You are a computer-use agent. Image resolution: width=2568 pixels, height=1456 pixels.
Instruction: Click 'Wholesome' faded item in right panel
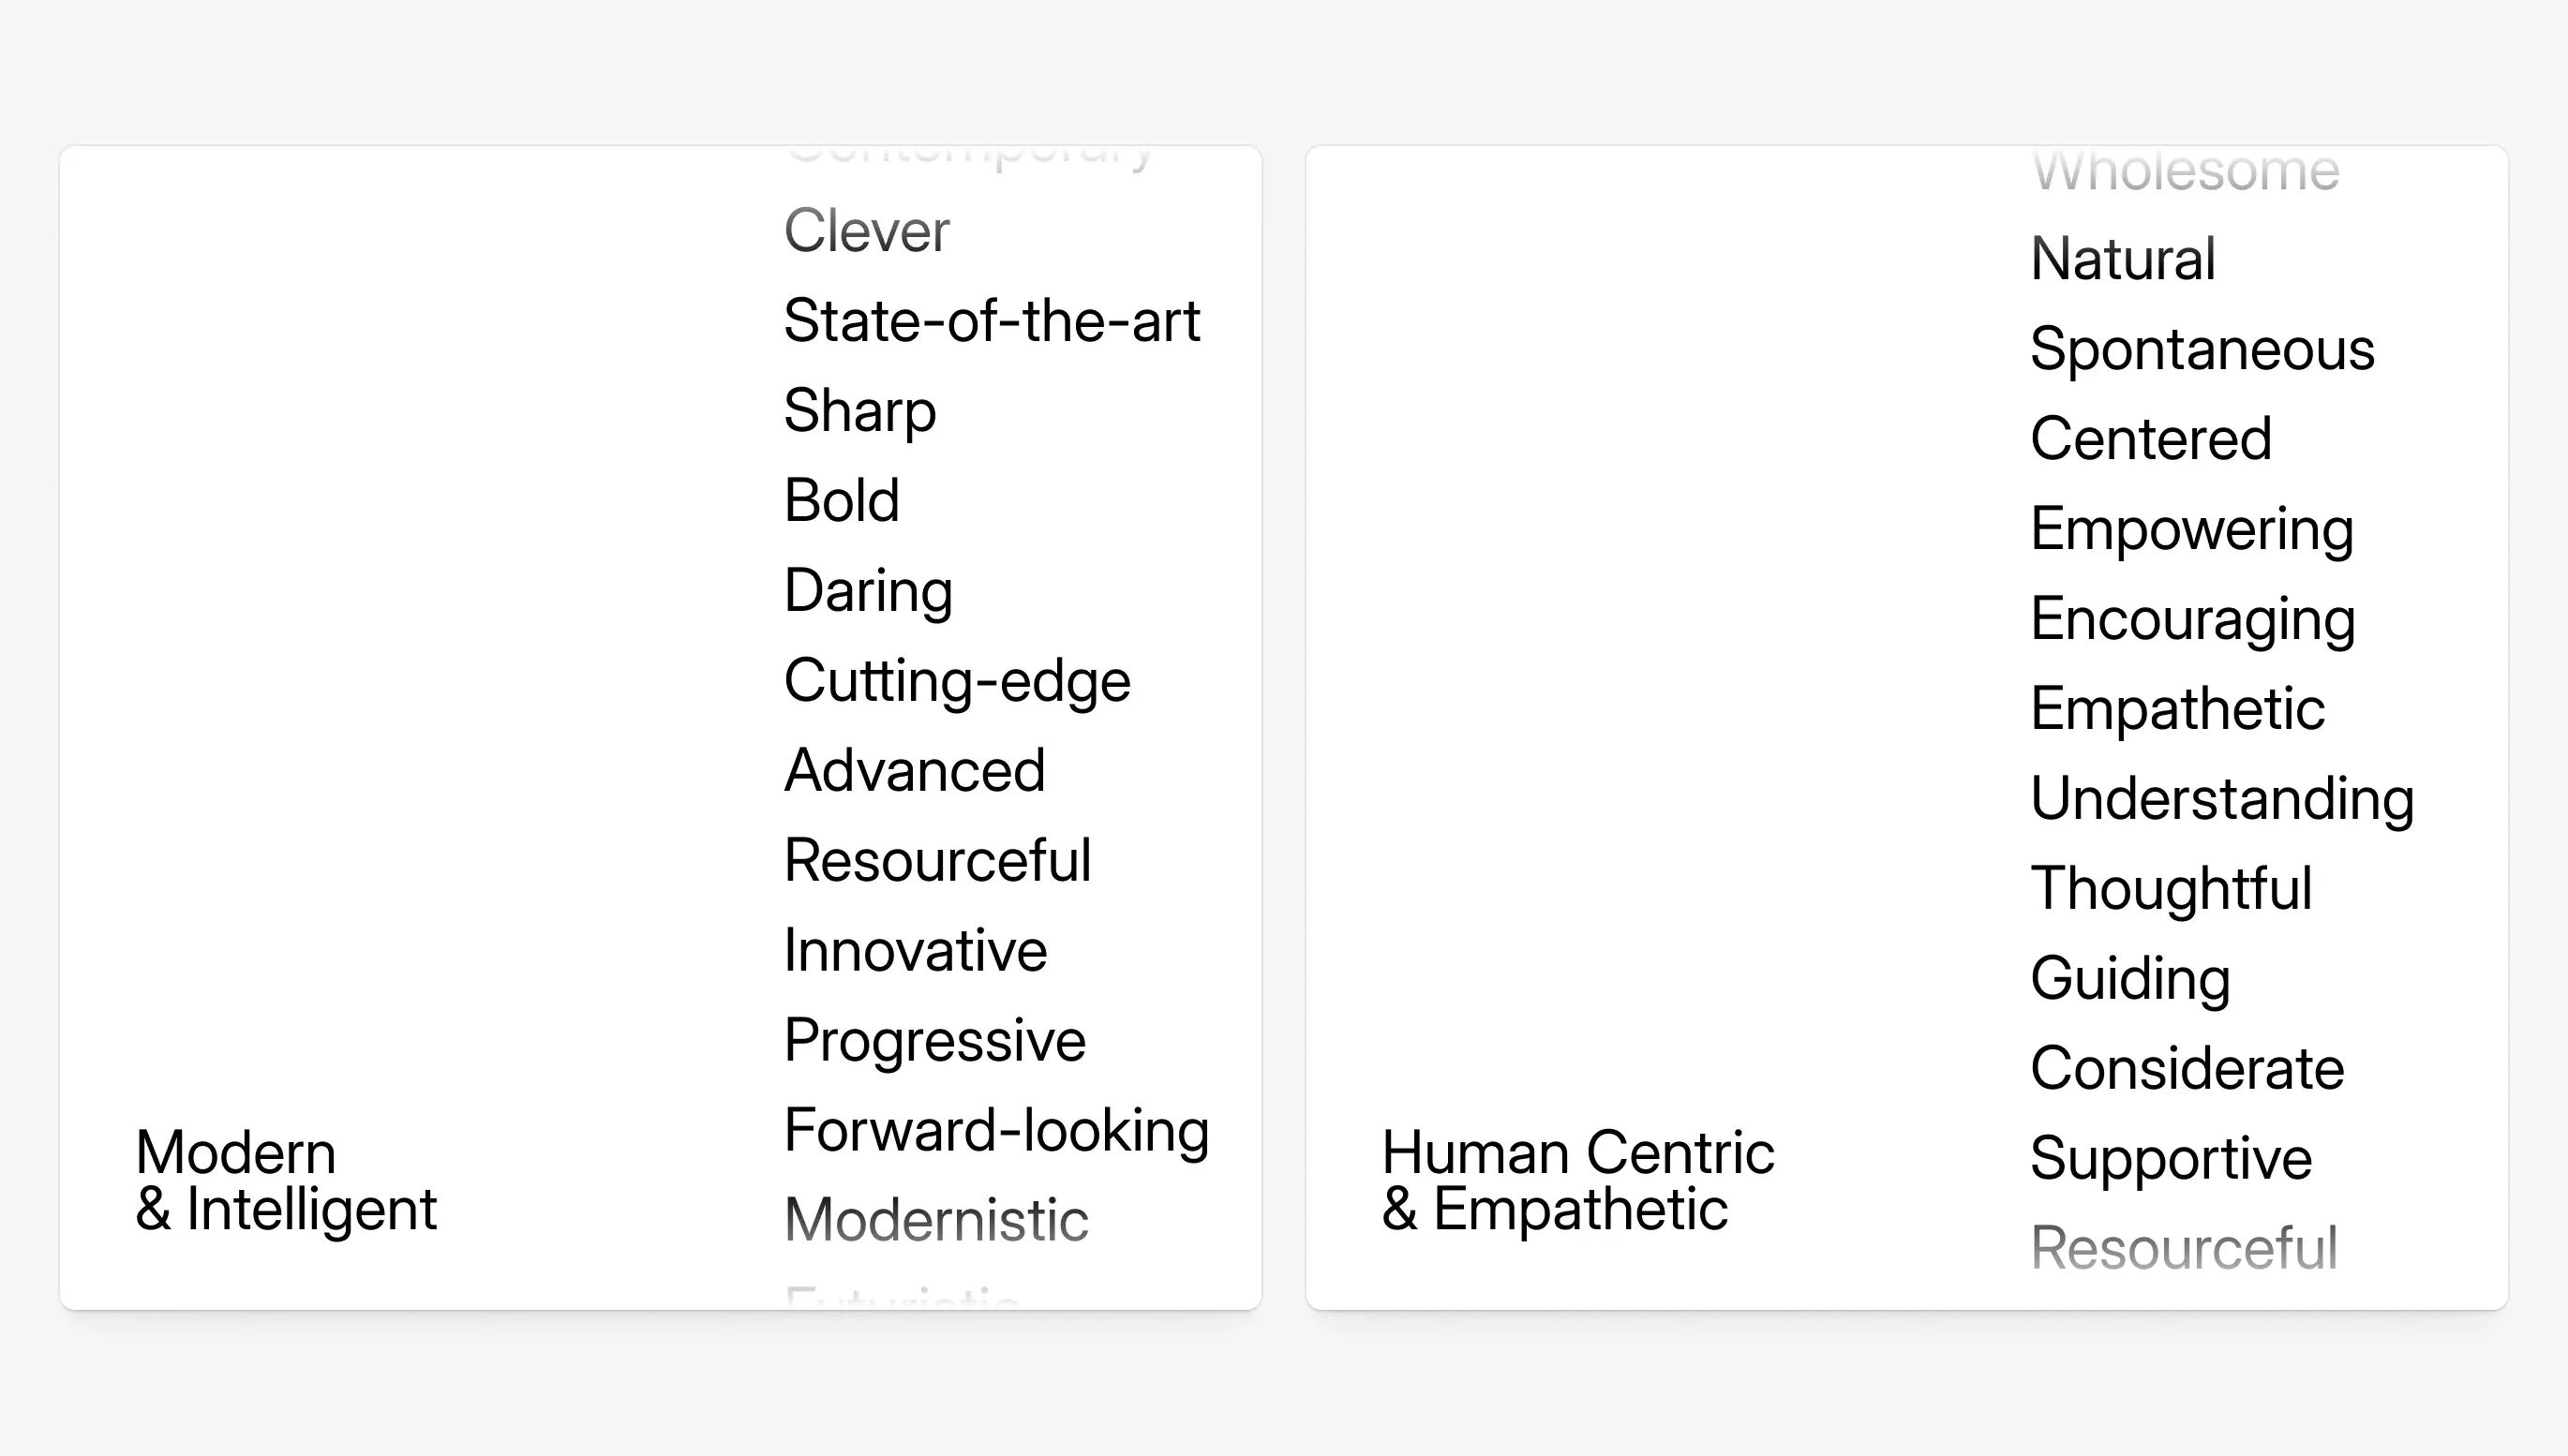pyautogui.click(x=2184, y=170)
